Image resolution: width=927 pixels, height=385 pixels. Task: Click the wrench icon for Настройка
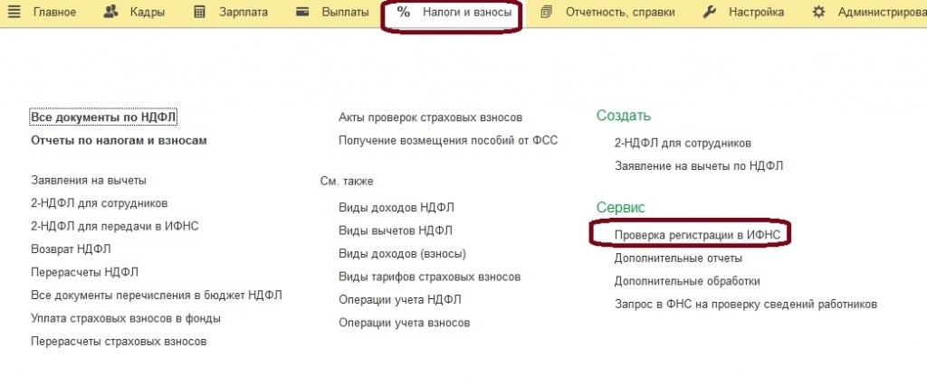710,13
